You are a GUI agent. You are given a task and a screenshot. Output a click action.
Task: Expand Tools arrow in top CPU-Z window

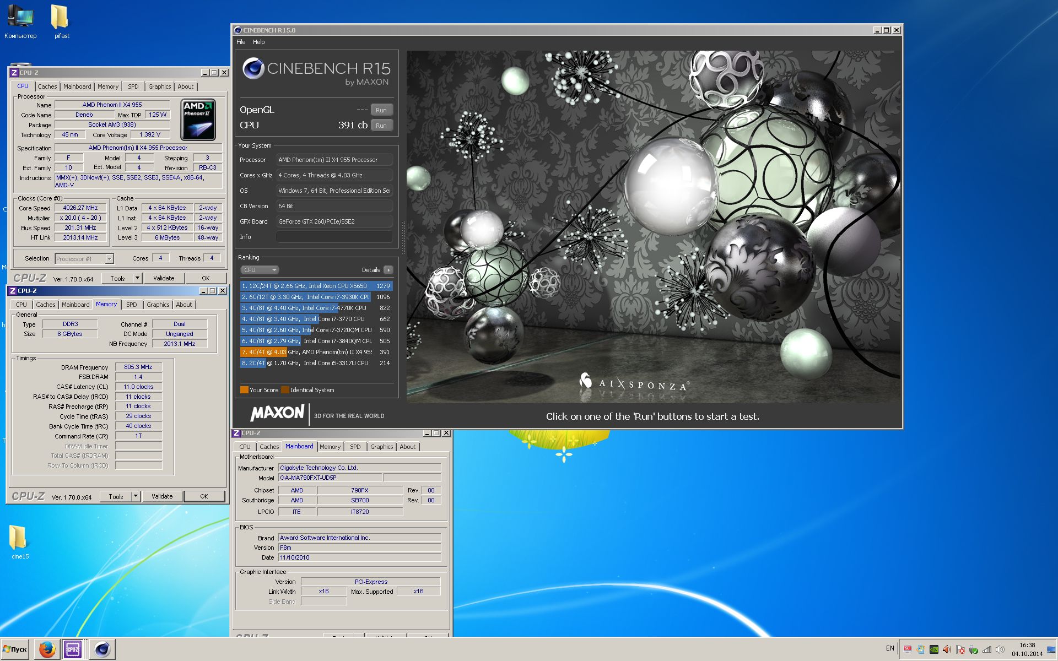click(x=137, y=278)
